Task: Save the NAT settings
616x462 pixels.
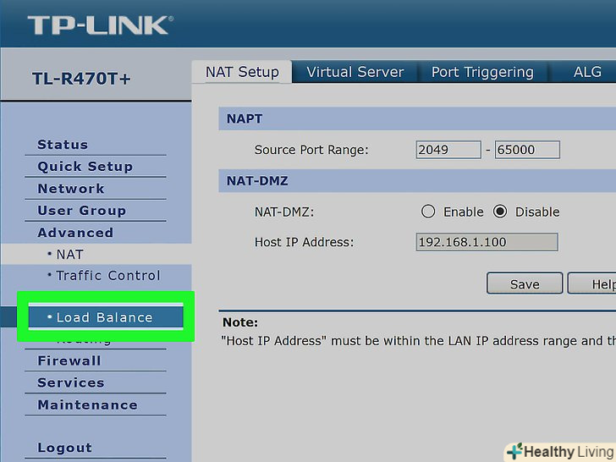Action: tap(525, 283)
